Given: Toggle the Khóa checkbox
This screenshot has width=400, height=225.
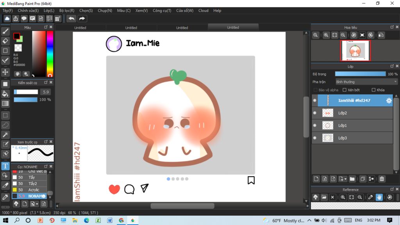Looking at the screenshot, I should [x=373, y=90].
